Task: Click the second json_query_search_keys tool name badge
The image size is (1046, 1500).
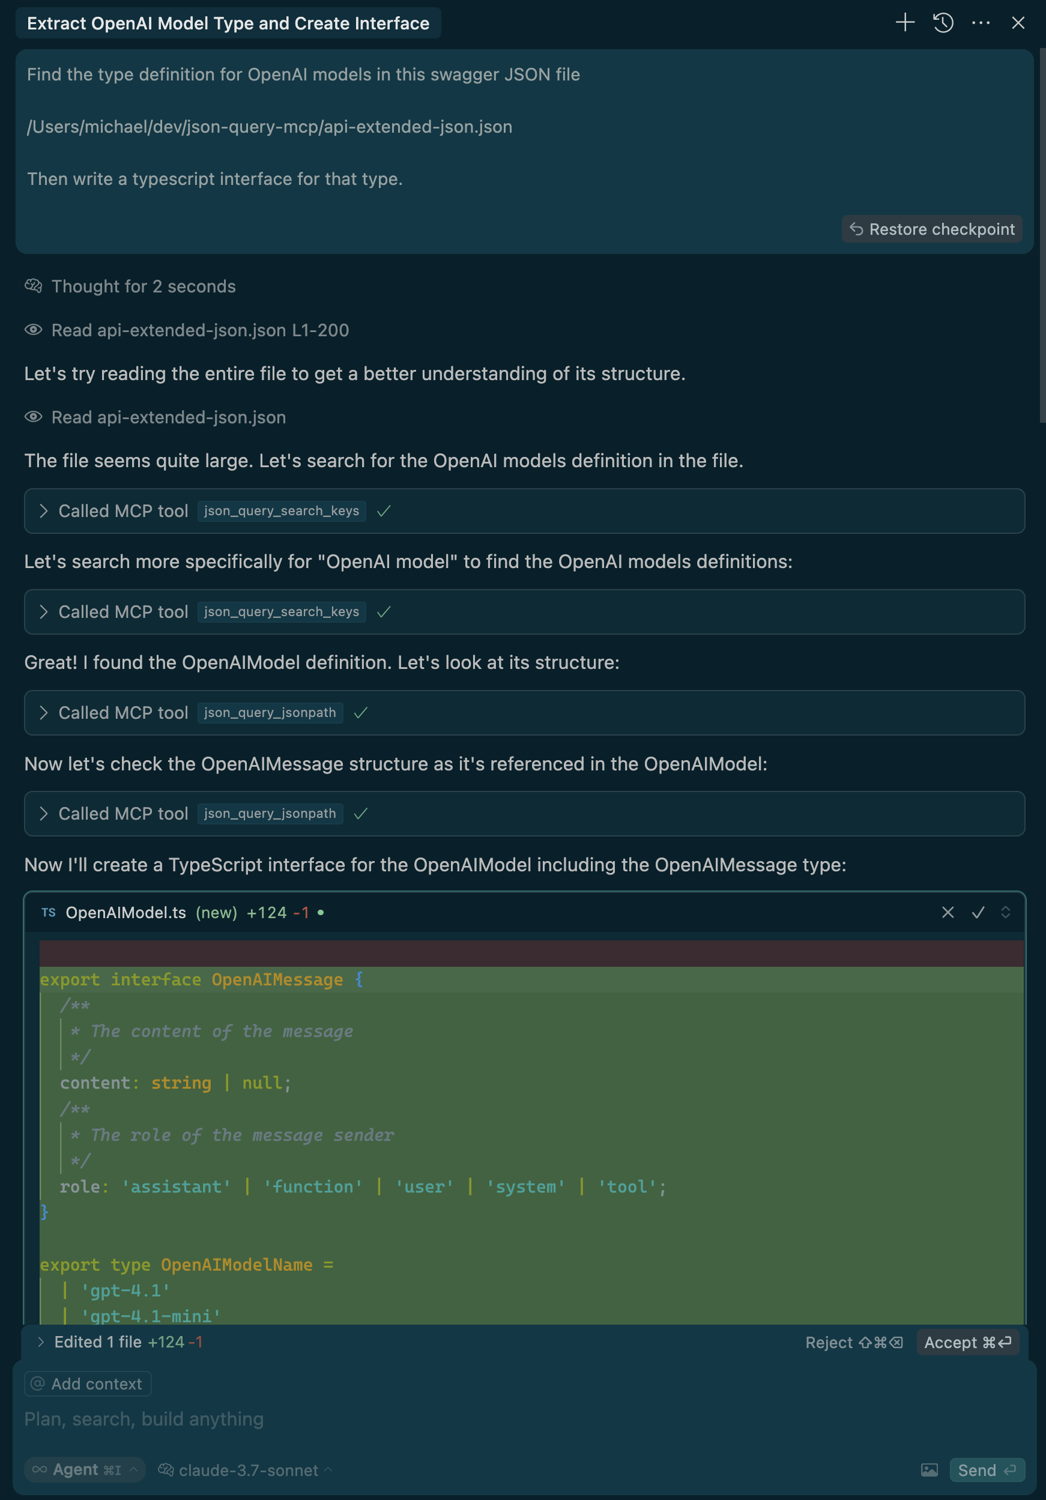Action: (x=281, y=611)
